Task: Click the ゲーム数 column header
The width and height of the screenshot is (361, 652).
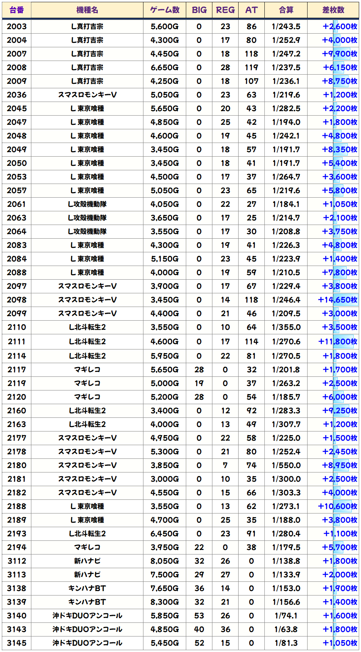Action: click(165, 10)
